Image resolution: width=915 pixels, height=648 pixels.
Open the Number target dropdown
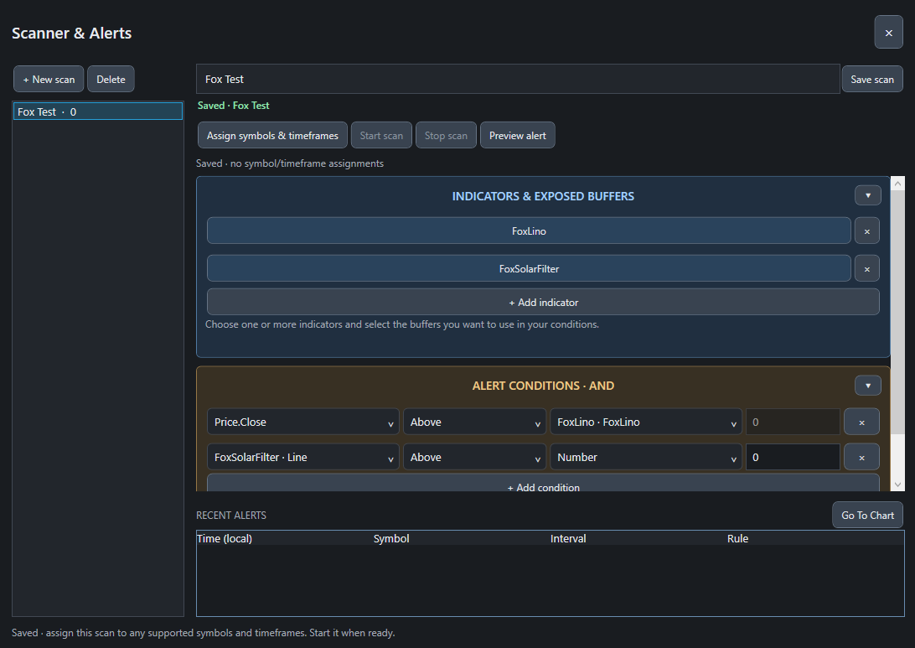tap(646, 458)
